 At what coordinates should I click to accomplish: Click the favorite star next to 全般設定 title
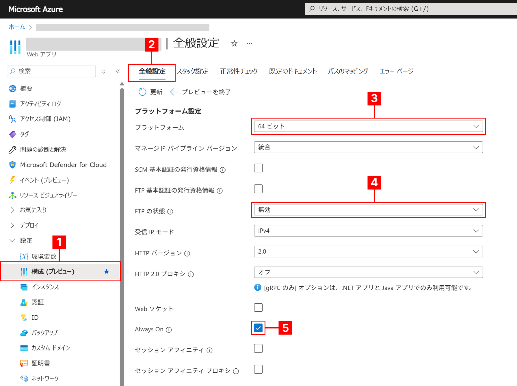tap(234, 44)
